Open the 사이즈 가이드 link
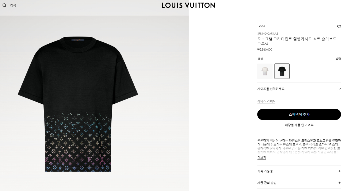 click(x=266, y=101)
